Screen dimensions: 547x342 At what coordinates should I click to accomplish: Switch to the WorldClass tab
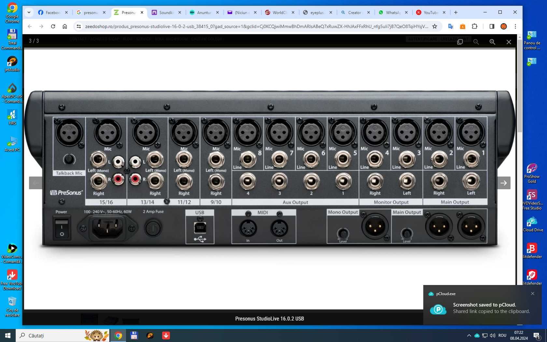[280, 12]
